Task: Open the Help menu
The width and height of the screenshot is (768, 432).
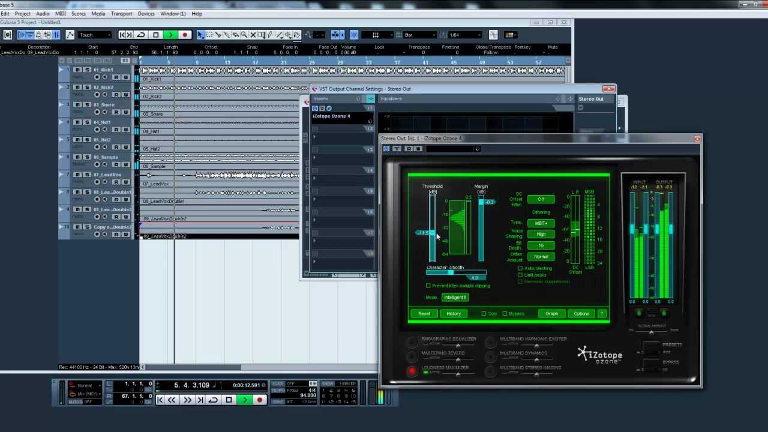Action: tap(196, 13)
